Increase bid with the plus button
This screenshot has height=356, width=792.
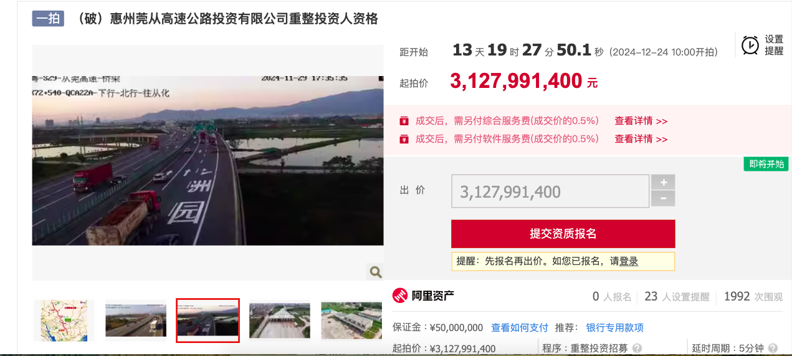pos(663,183)
